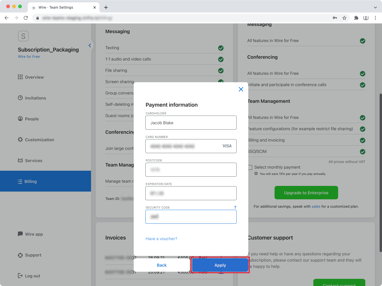The width and height of the screenshot is (382, 286).
Task: Click the Texting feature checkmark icon
Action: pyautogui.click(x=221, y=48)
